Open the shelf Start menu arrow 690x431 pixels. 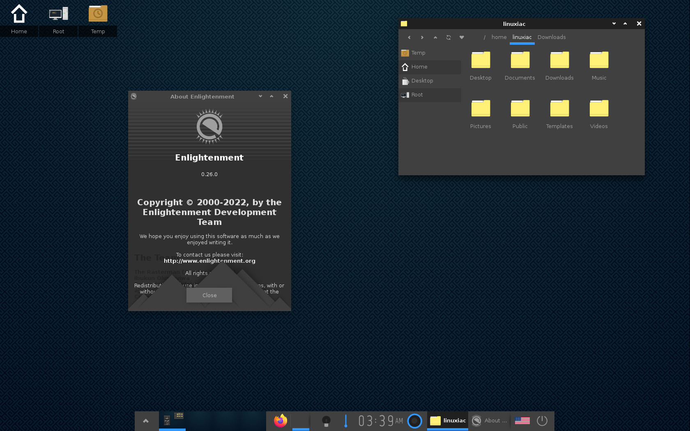146,421
